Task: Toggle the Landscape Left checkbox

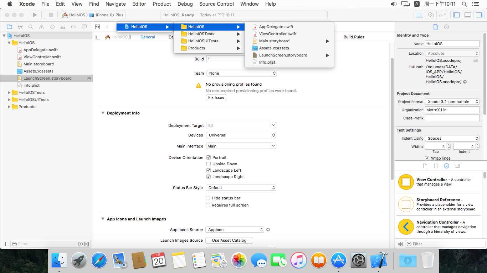Action: click(208, 170)
